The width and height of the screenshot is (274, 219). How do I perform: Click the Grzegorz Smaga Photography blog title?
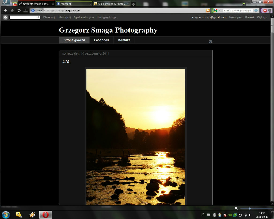tap(108, 30)
